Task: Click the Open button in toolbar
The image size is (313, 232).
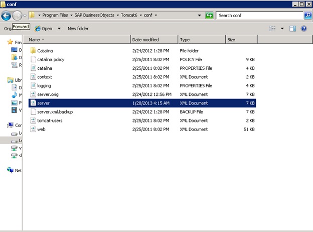Action: (x=44, y=29)
